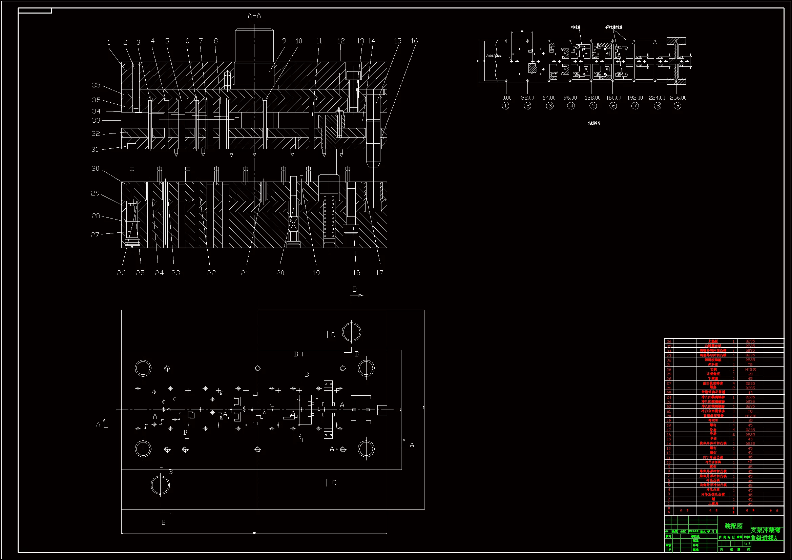Image resolution: width=792 pixels, height=560 pixels.
Task: Click the 0.00 strip layout dimension
Action: (506, 98)
